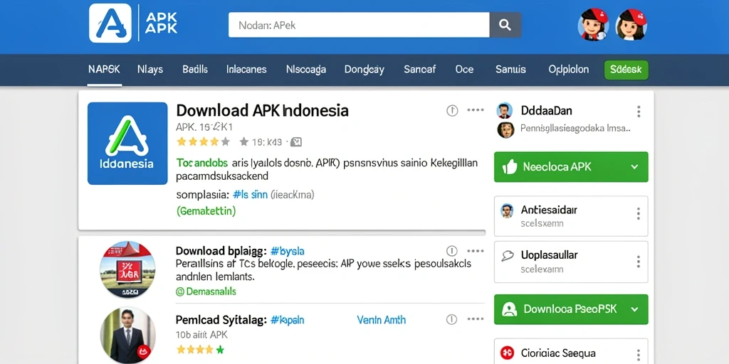Open the kebab menu on Antiesaidair card
729x364 pixels.
click(639, 213)
